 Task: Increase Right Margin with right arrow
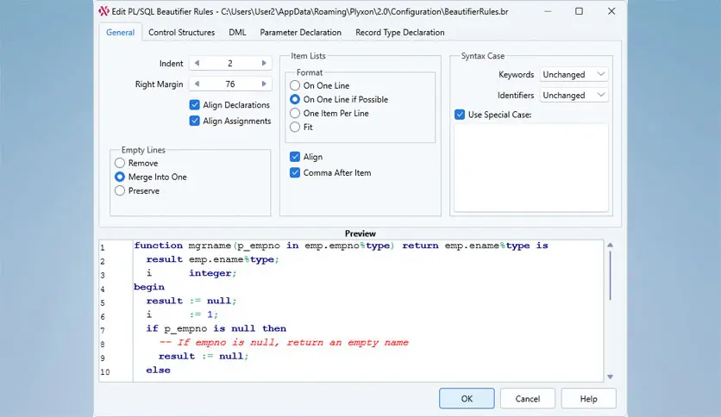(264, 84)
